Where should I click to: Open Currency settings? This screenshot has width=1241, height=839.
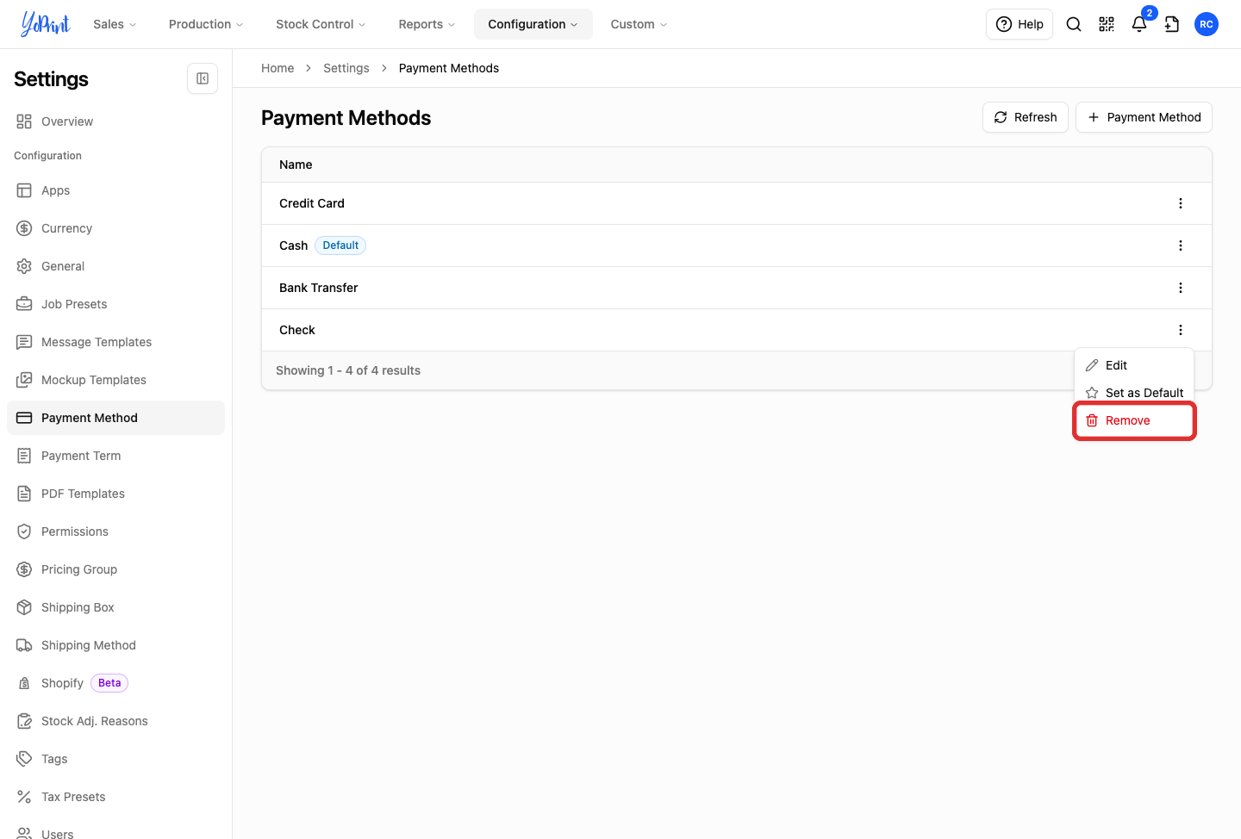115,228
